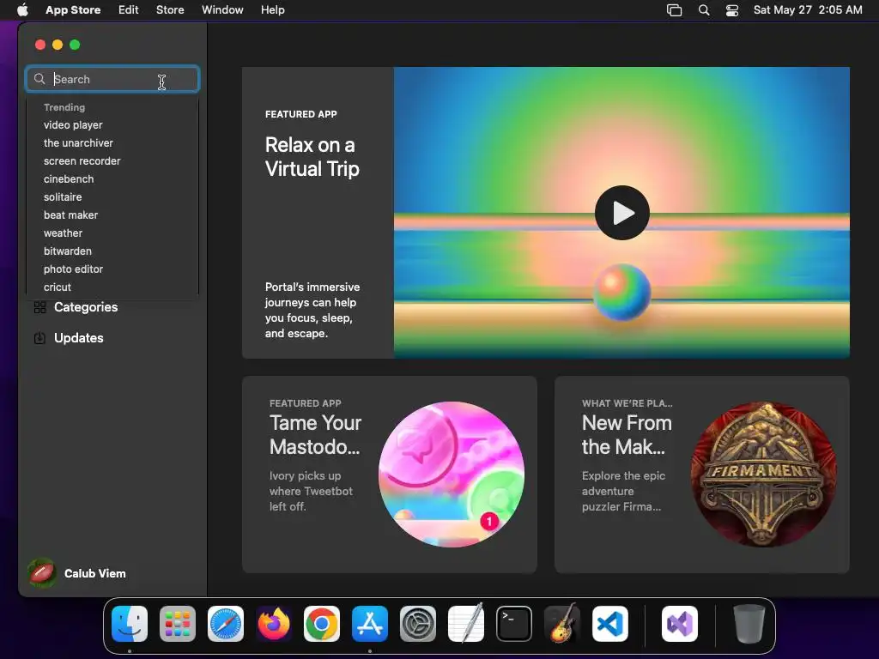
Task: Select 'cricut' trending suggestion
Action: (x=58, y=287)
